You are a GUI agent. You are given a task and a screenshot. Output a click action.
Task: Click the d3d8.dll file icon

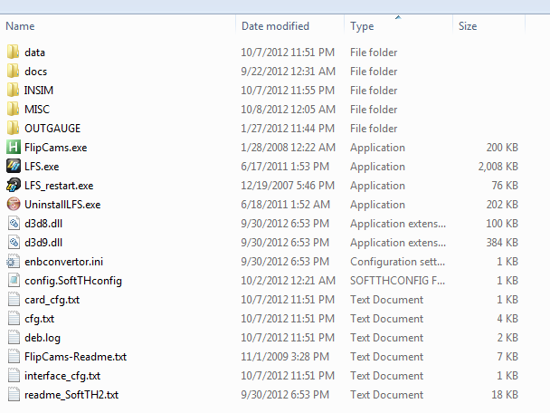14,224
